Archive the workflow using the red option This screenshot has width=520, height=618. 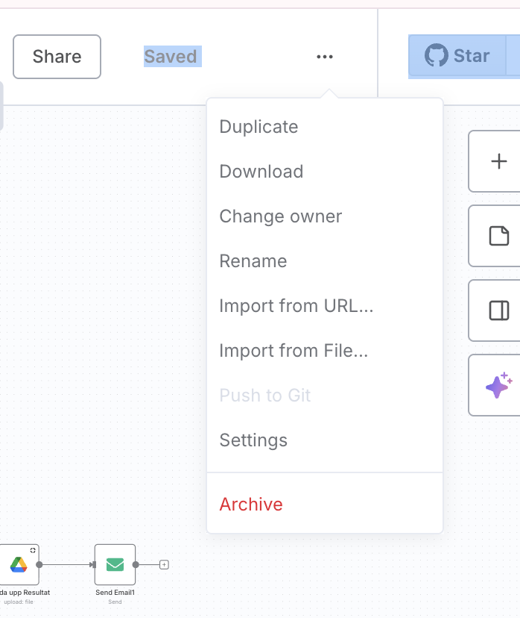(251, 505)
